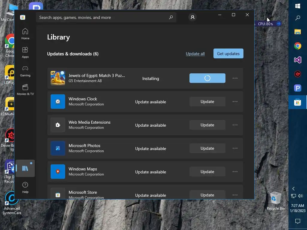The height and width of the screenshot is (230, 307).
Task: Open the Home section in sidebar
Action: click(25, 34)
